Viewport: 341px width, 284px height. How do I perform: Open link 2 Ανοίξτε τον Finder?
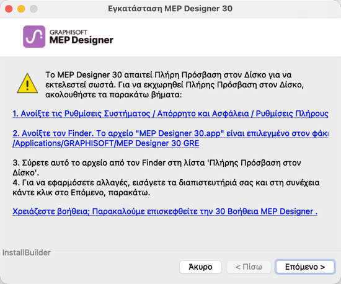(170, 138)
